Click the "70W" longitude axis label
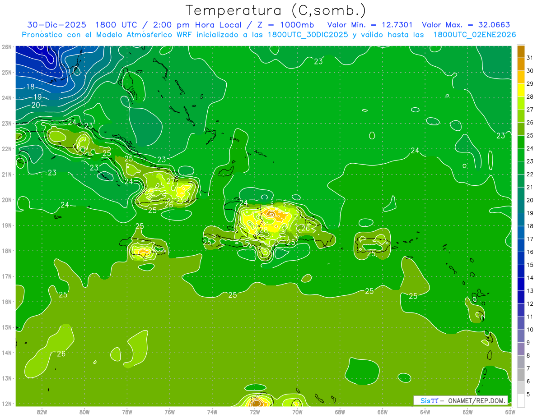The image size is (542, 418). pos(297,412)
